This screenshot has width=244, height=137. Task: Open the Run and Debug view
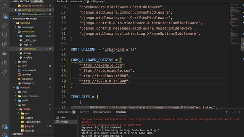point(5,25)
